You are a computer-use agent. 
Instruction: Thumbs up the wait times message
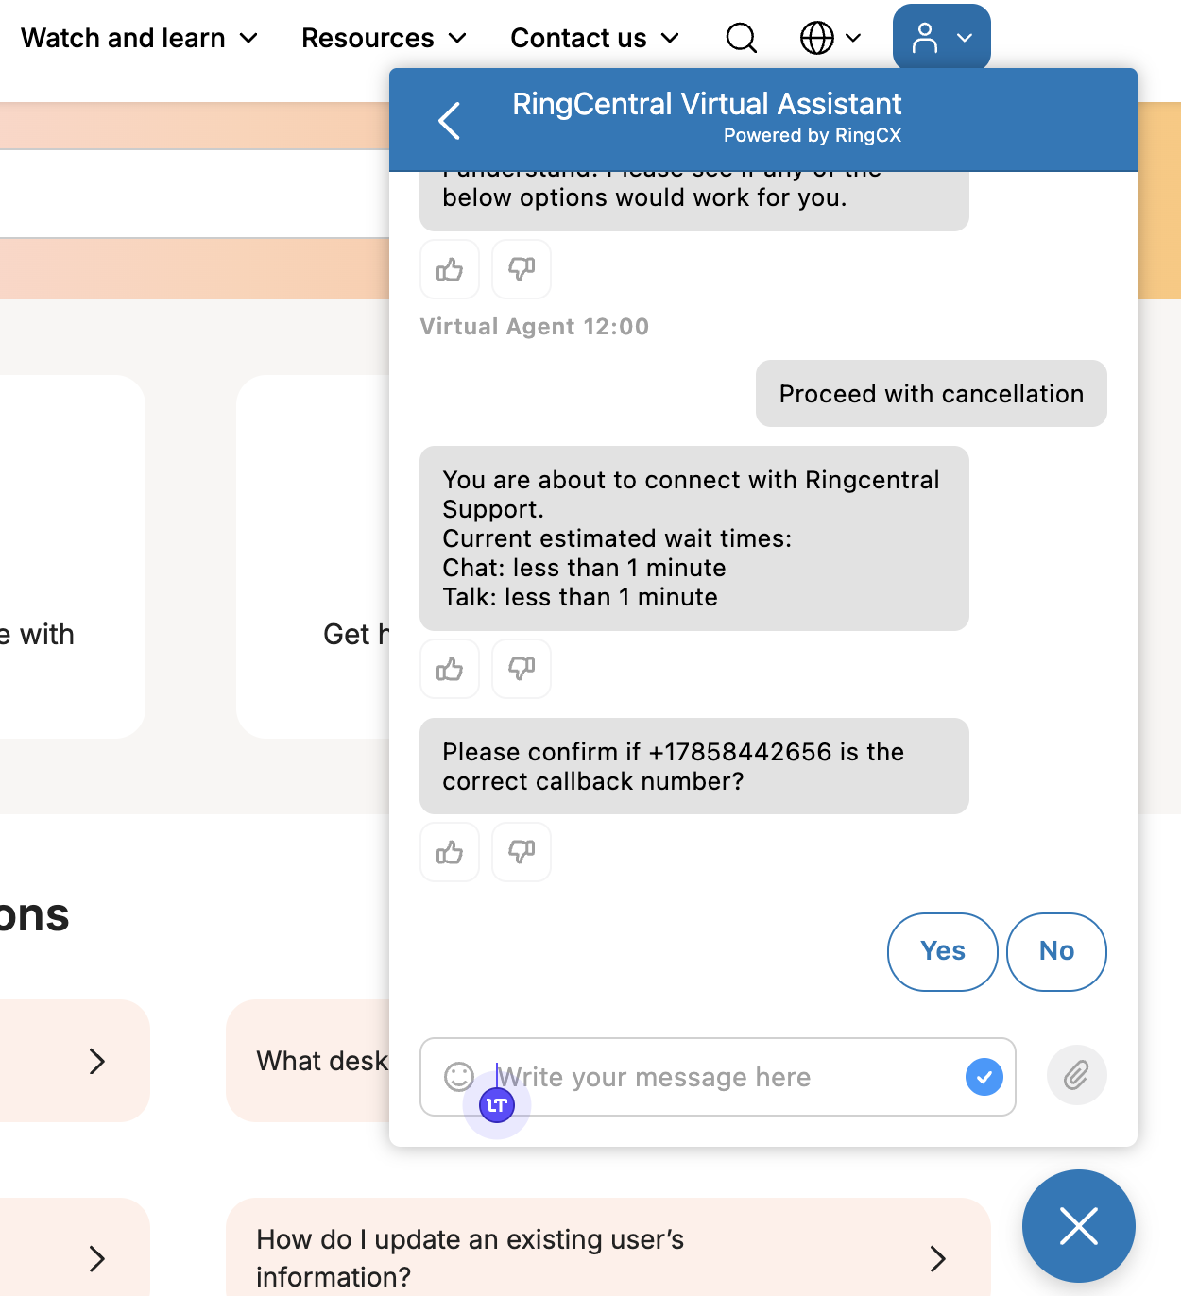click(x=450, y=669)
